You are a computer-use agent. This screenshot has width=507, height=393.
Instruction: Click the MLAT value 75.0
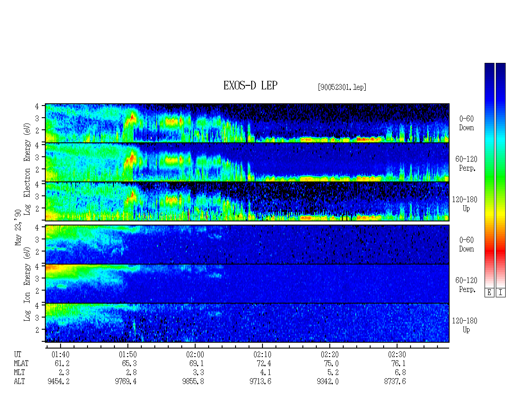pos(332,363)
